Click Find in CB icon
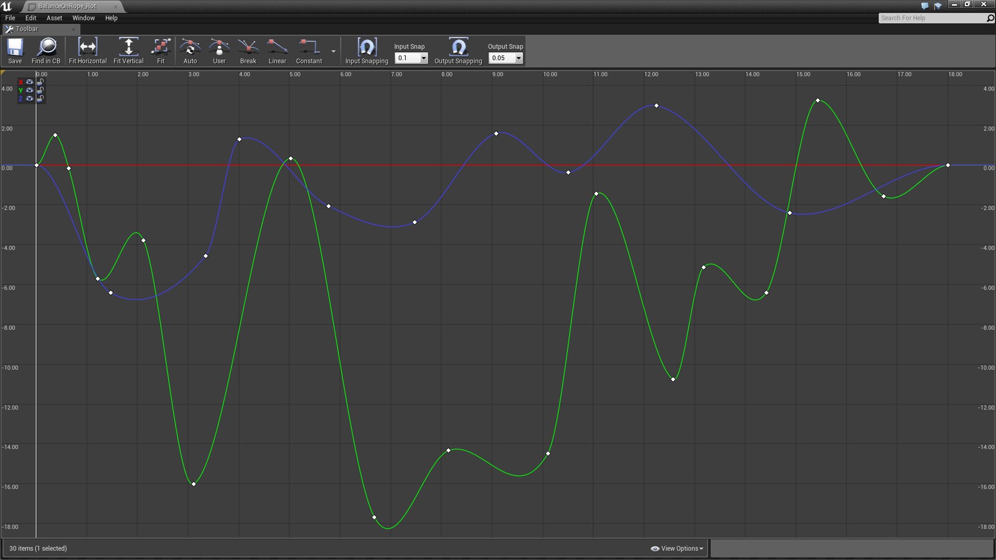Viewport: 996px width, 560px height. (46, 50)
